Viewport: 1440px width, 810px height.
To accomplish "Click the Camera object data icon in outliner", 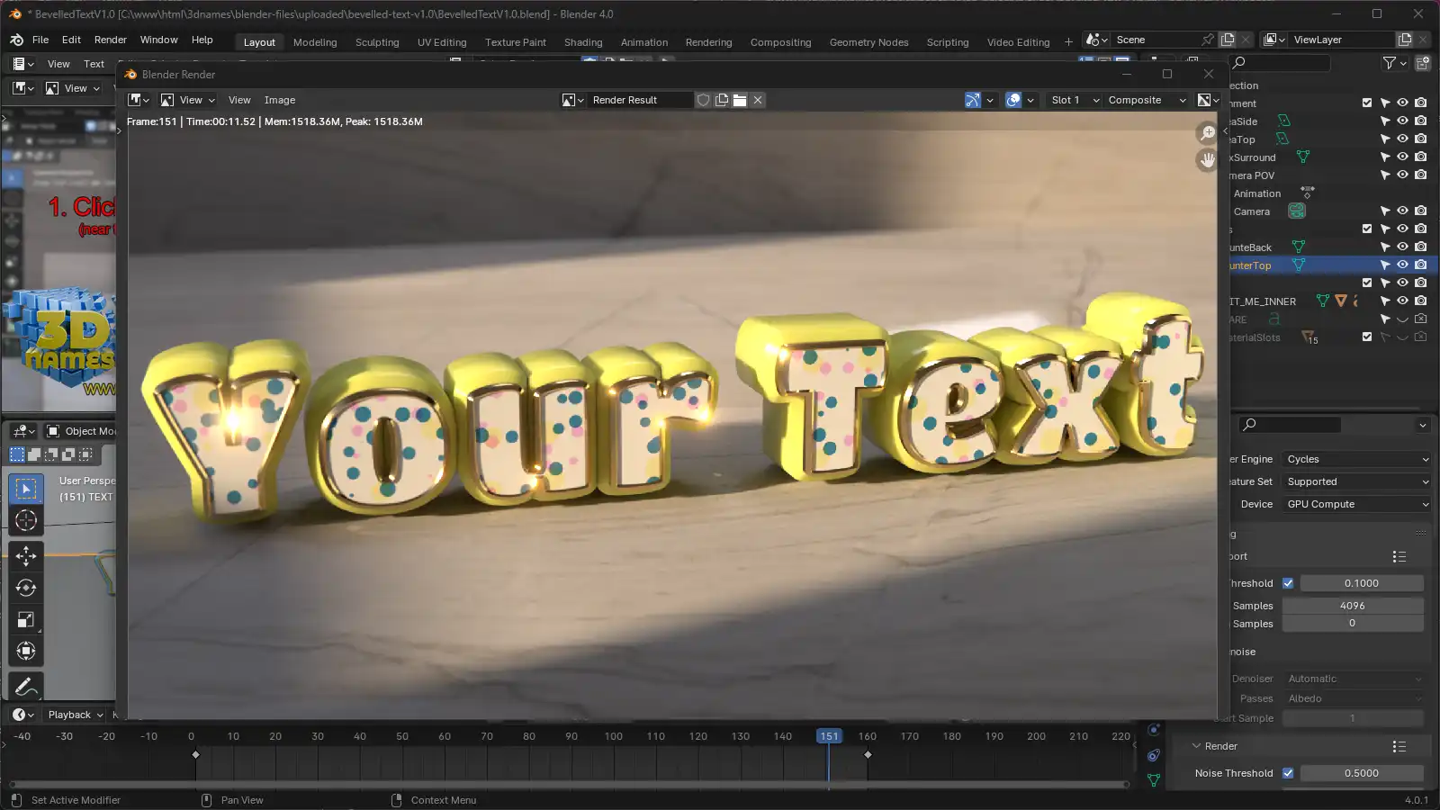I will coord(1297,211).
